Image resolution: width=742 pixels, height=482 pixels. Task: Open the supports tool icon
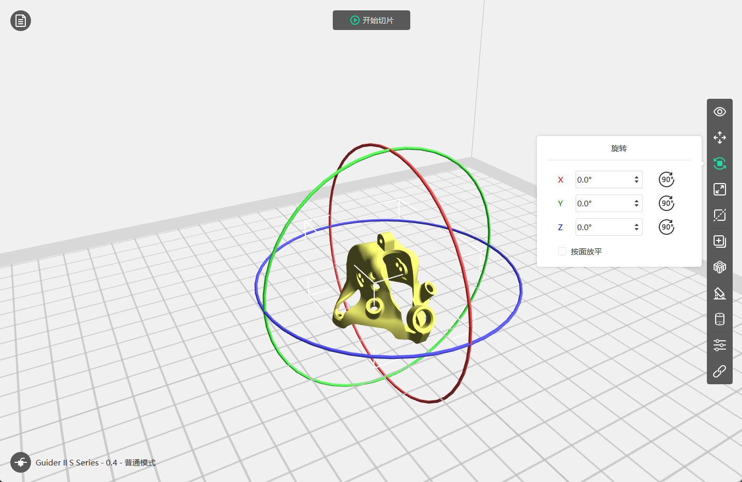coord(720,293)
